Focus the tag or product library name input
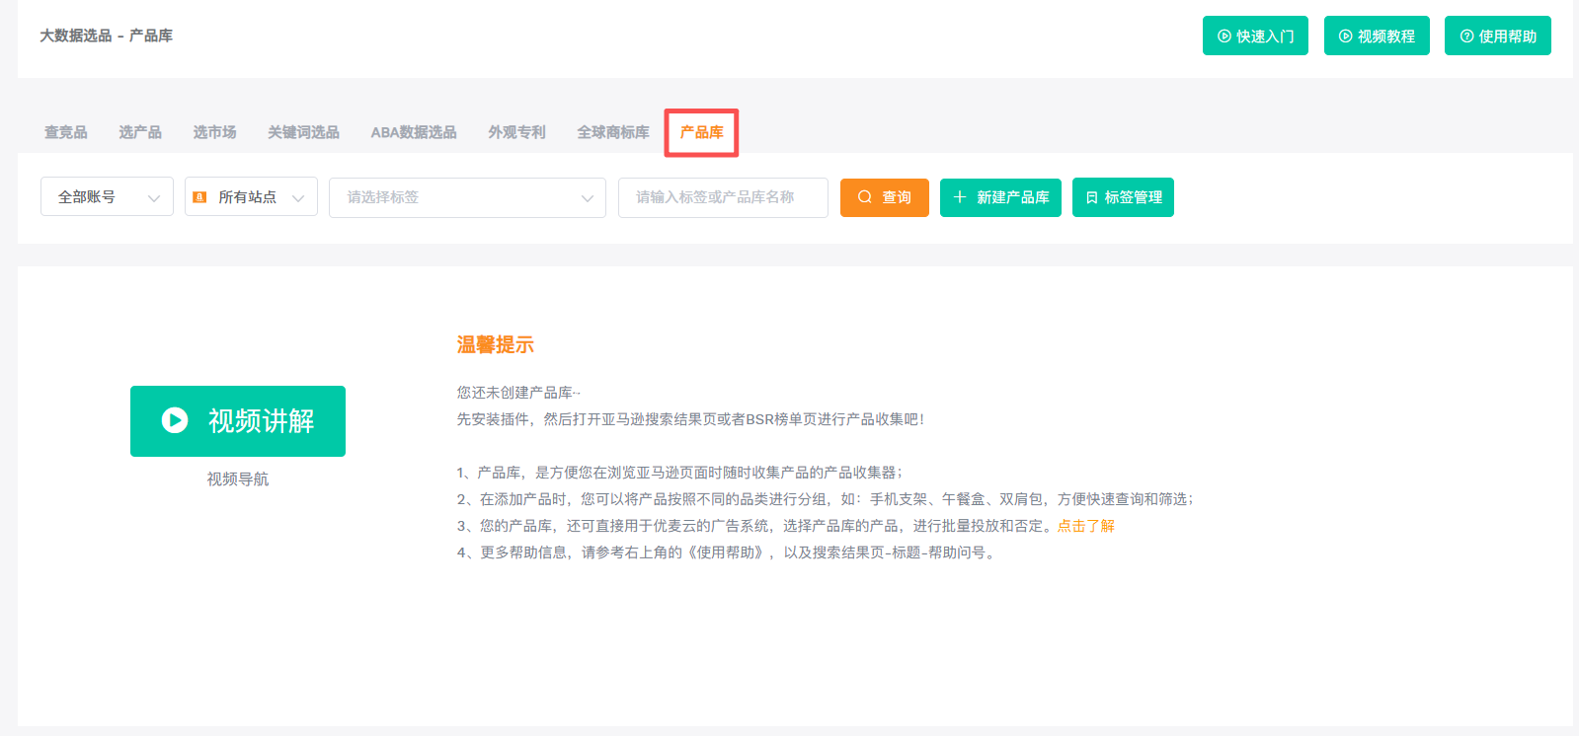The width and height of the screenshot is (1579, 736). pyautogui.click(x=723, y=197)
